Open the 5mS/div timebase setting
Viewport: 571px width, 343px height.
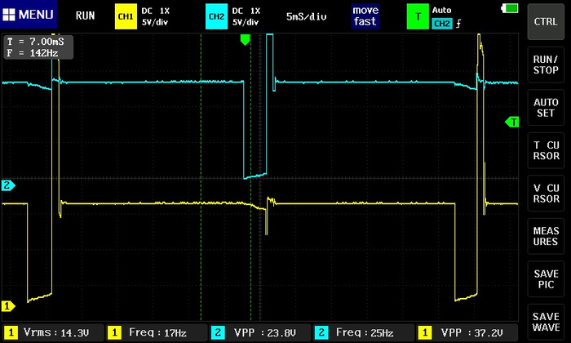[307, 16]
